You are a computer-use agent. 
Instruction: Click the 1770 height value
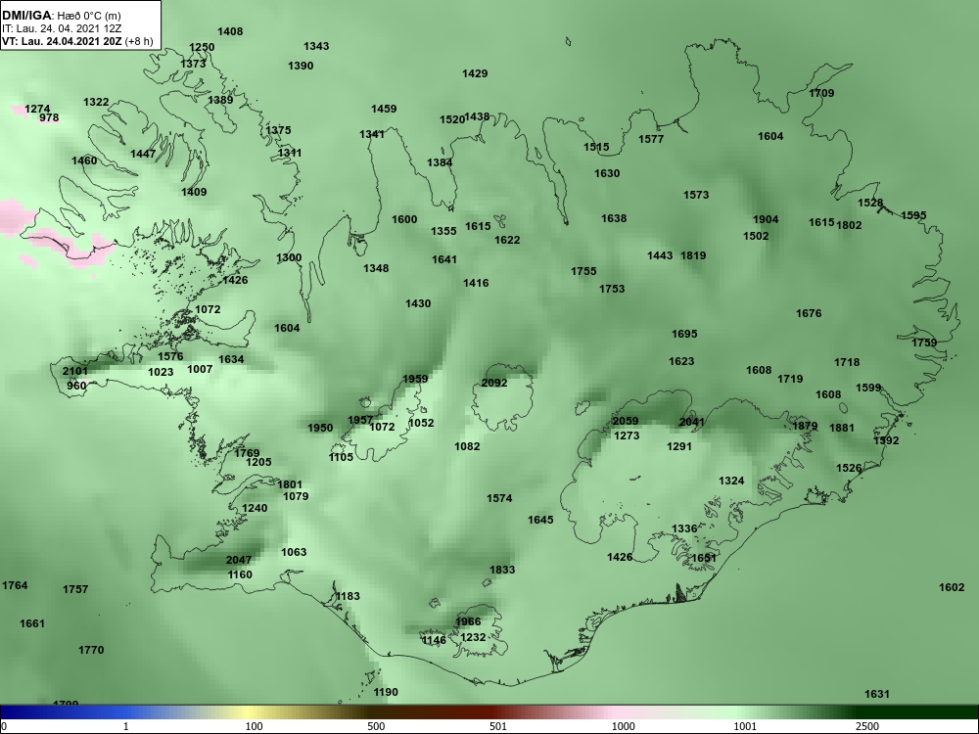pos(91,651)
